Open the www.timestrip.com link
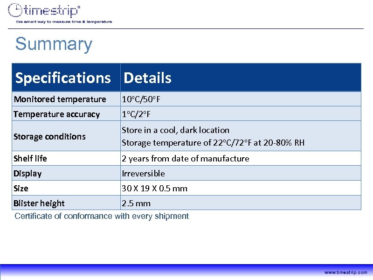373x280 pixels. coord(345,273)
